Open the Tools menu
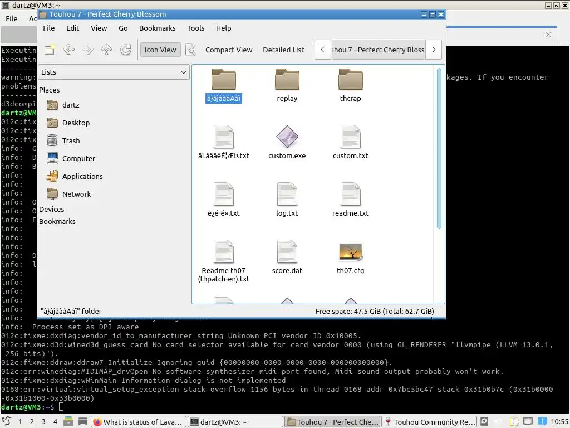The height and width of the screenshot is (428, 570). point(195,28)
